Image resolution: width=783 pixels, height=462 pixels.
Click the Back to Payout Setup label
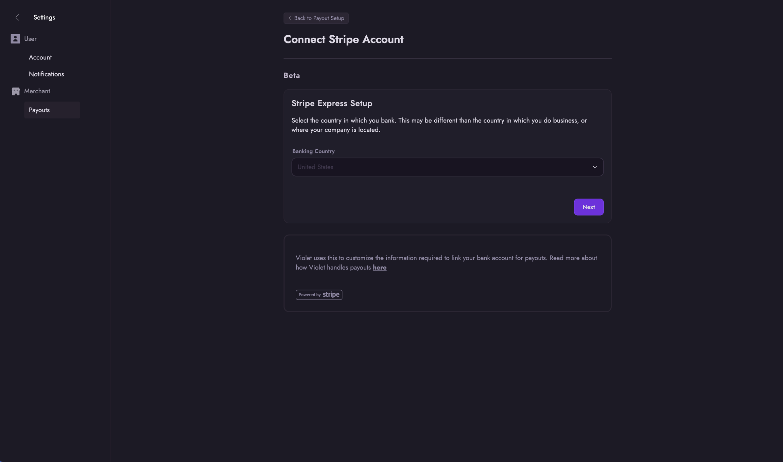319,18
